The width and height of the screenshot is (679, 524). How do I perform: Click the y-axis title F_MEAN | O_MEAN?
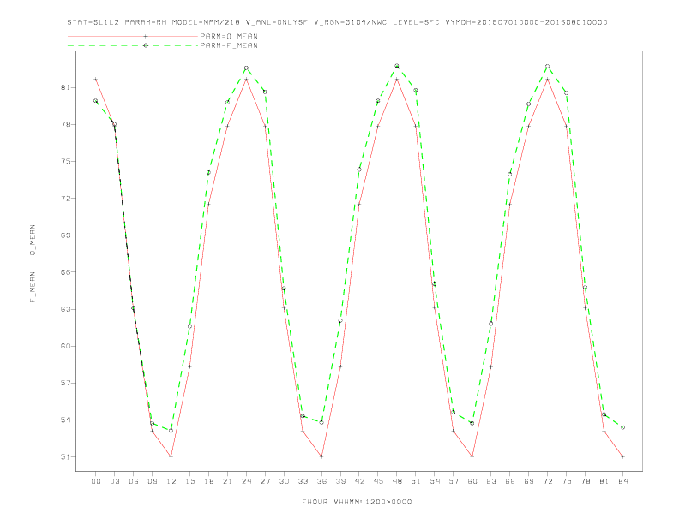click(x=33, y=264)
